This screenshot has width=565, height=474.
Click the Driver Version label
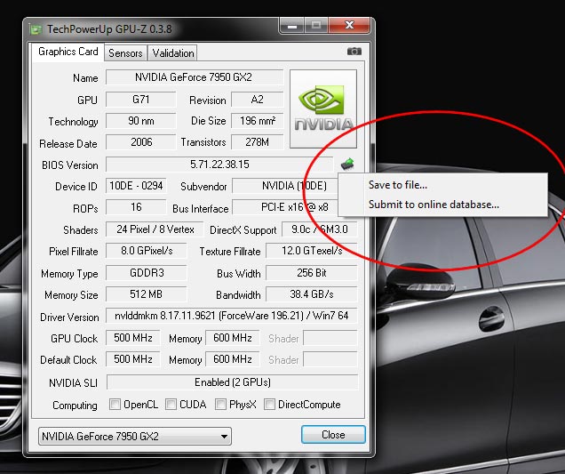[69, 317]
